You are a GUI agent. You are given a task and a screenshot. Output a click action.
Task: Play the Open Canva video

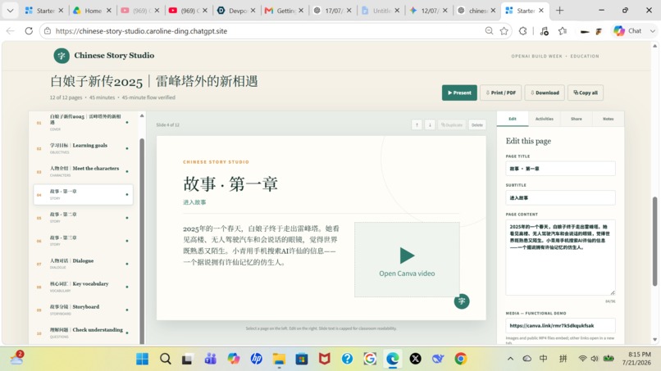point(407,260)
